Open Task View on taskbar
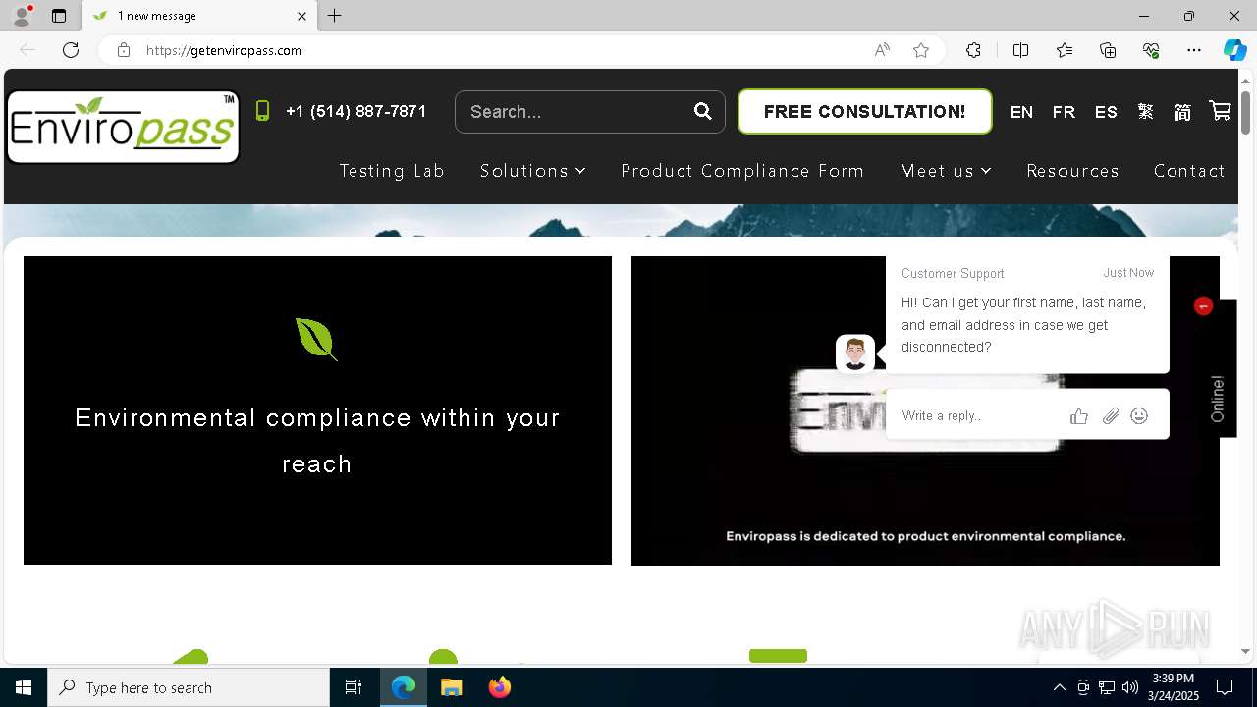 click(354, 687)
